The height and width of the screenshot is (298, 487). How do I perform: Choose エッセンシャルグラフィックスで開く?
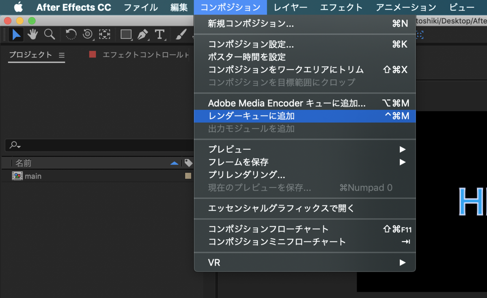click(x=305, y=209)
